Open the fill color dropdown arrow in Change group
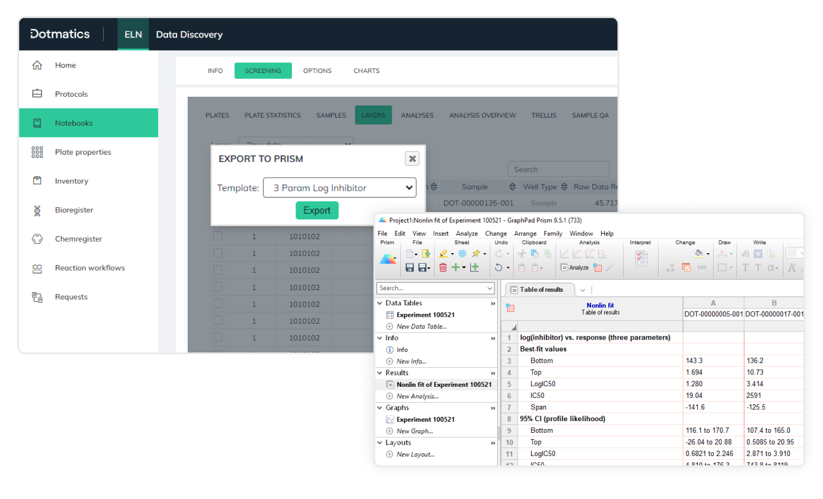The height and width of the screenshot is (499, 823). [708, 253]
